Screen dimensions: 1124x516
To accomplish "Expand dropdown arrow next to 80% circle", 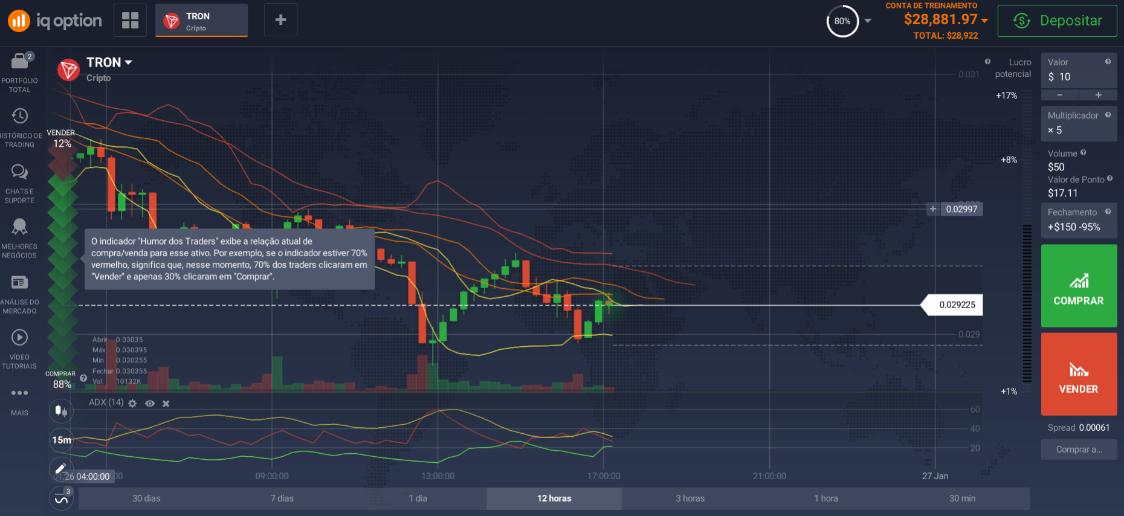I will (868, 21).
